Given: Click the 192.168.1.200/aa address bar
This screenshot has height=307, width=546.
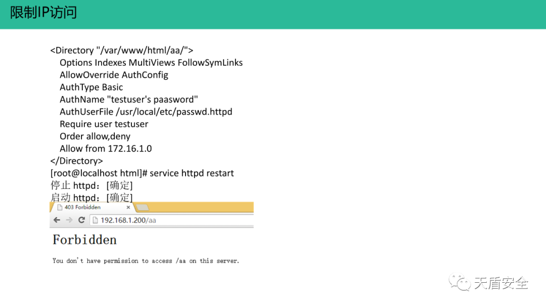Looking at the screenshot, I should 172,221.
